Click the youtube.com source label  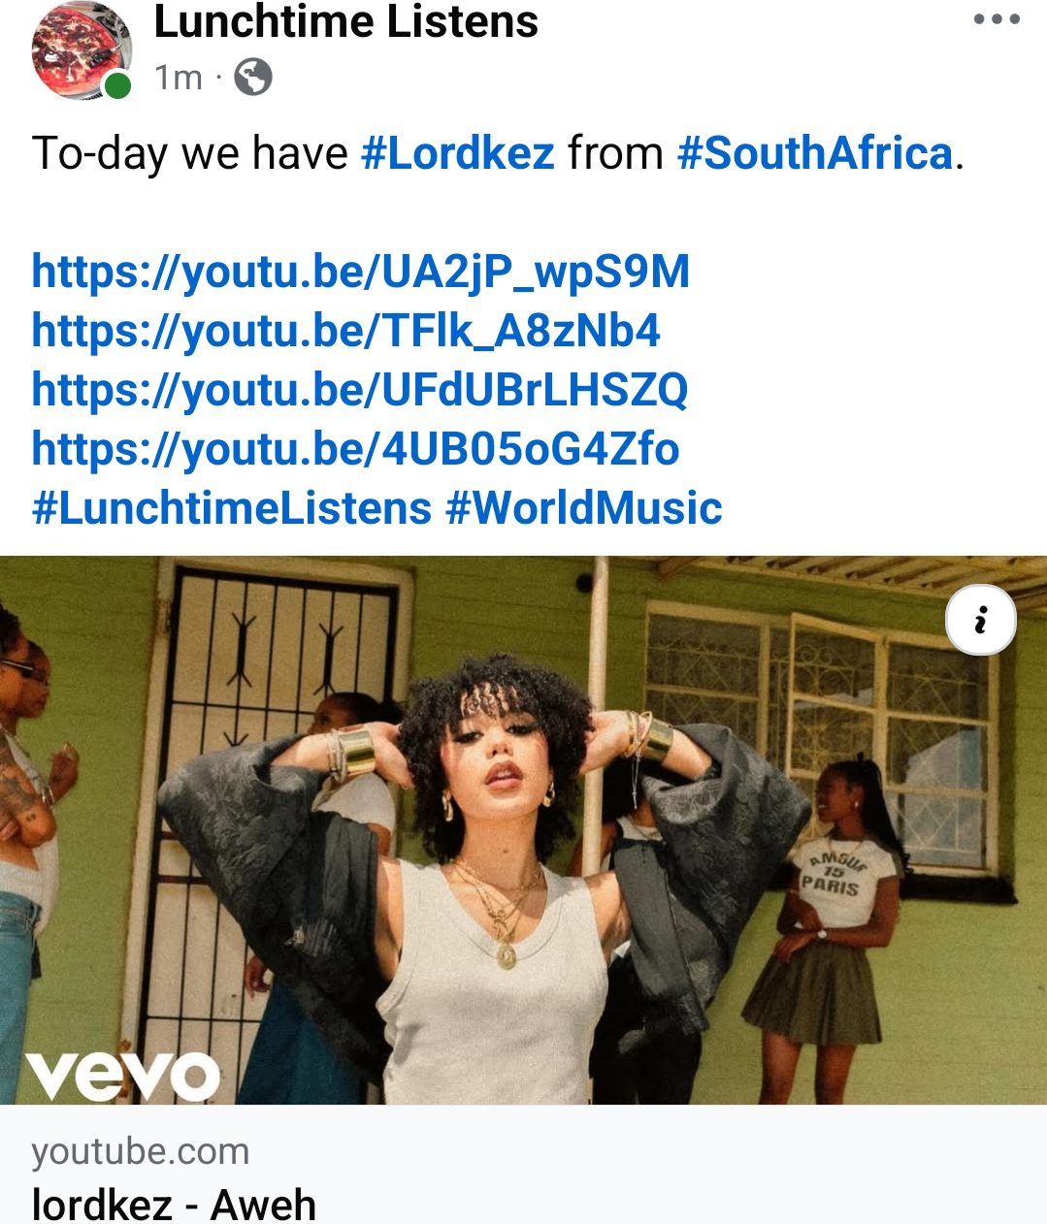[x=141, y=1151]
